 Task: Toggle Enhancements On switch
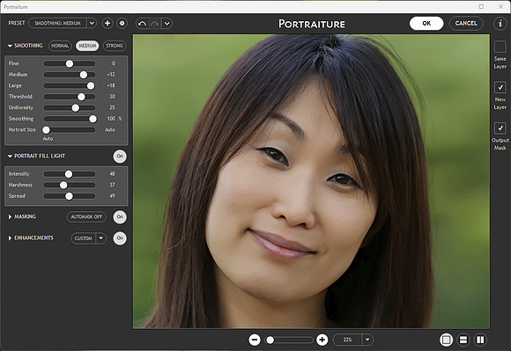click(x=120, y=238)
